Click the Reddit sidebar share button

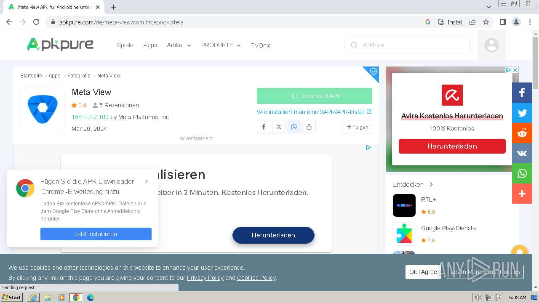click(522, 133)
